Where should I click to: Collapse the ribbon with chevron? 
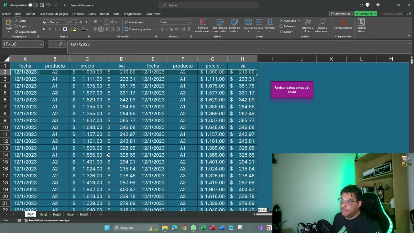click(x=409, y=36)
